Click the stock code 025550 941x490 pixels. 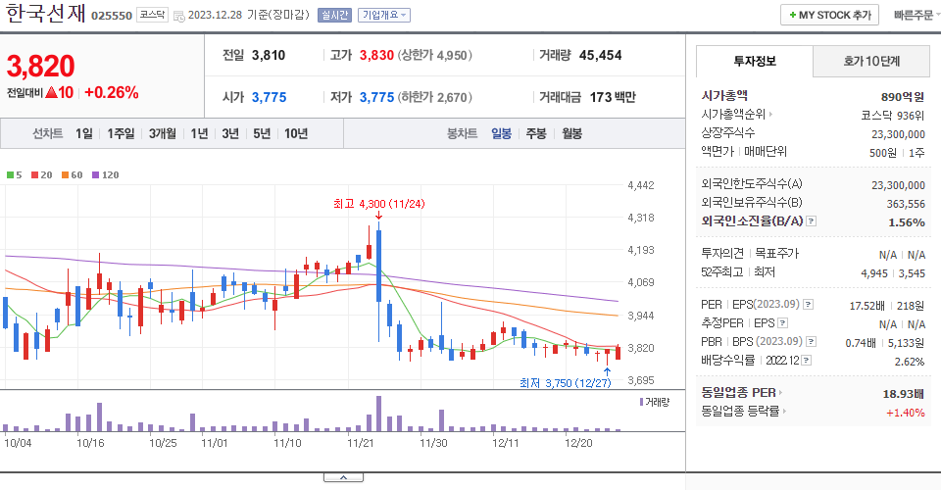click(x=112, y=16)
